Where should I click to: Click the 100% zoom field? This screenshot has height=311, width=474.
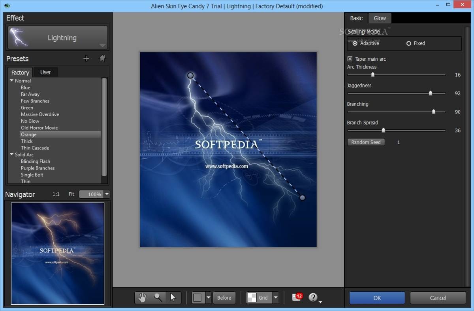coord(91,194)
